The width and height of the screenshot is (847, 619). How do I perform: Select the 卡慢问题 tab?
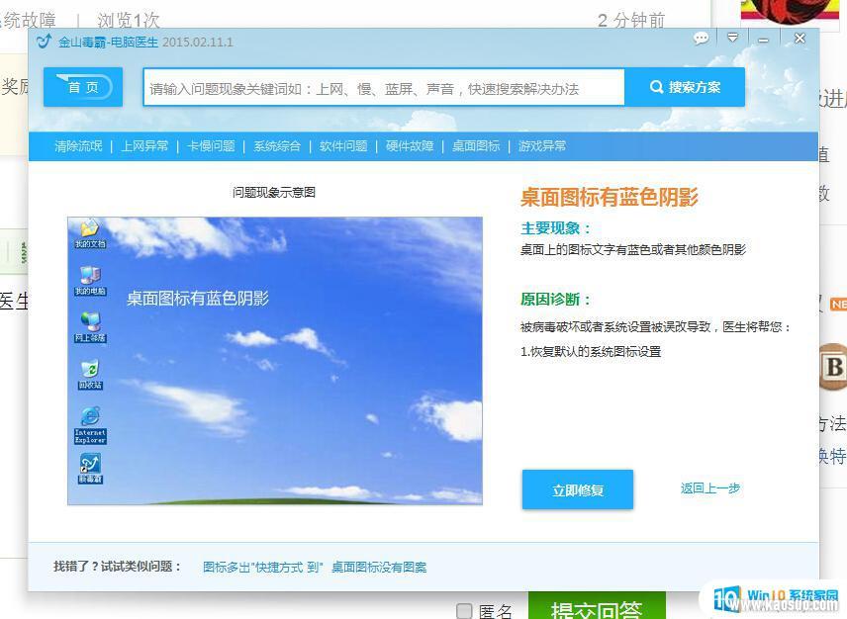211,145
